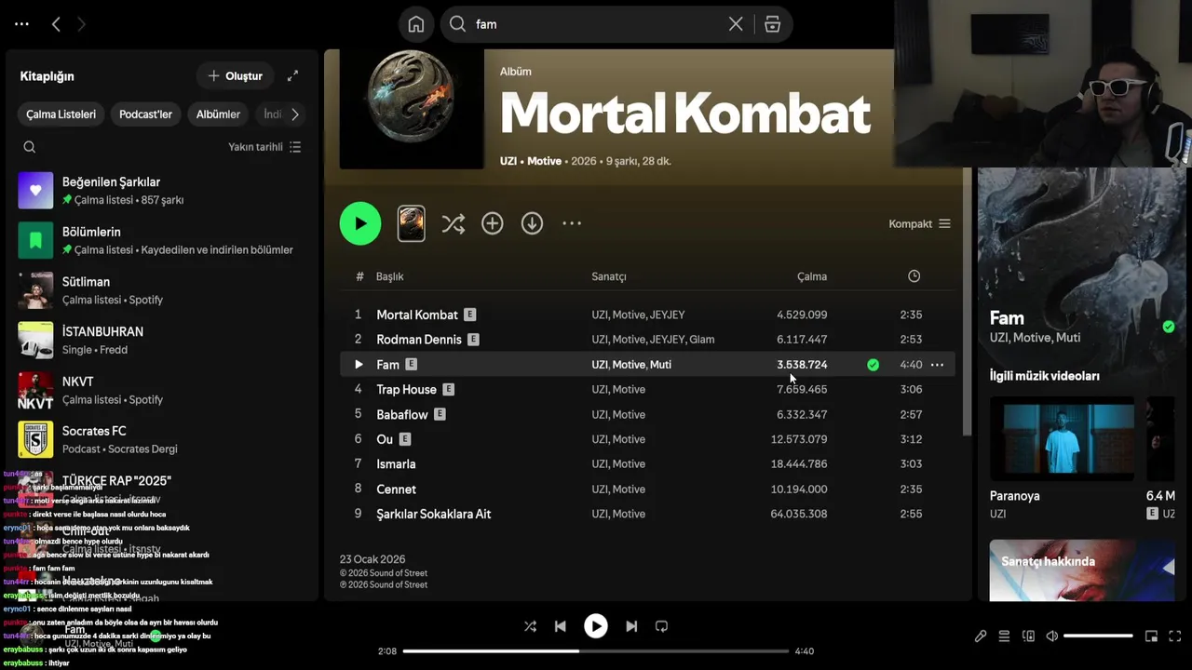The width and height of the screenshot is (1192, 670).
Task: Show more library filter chips
Action: [295, 114]
